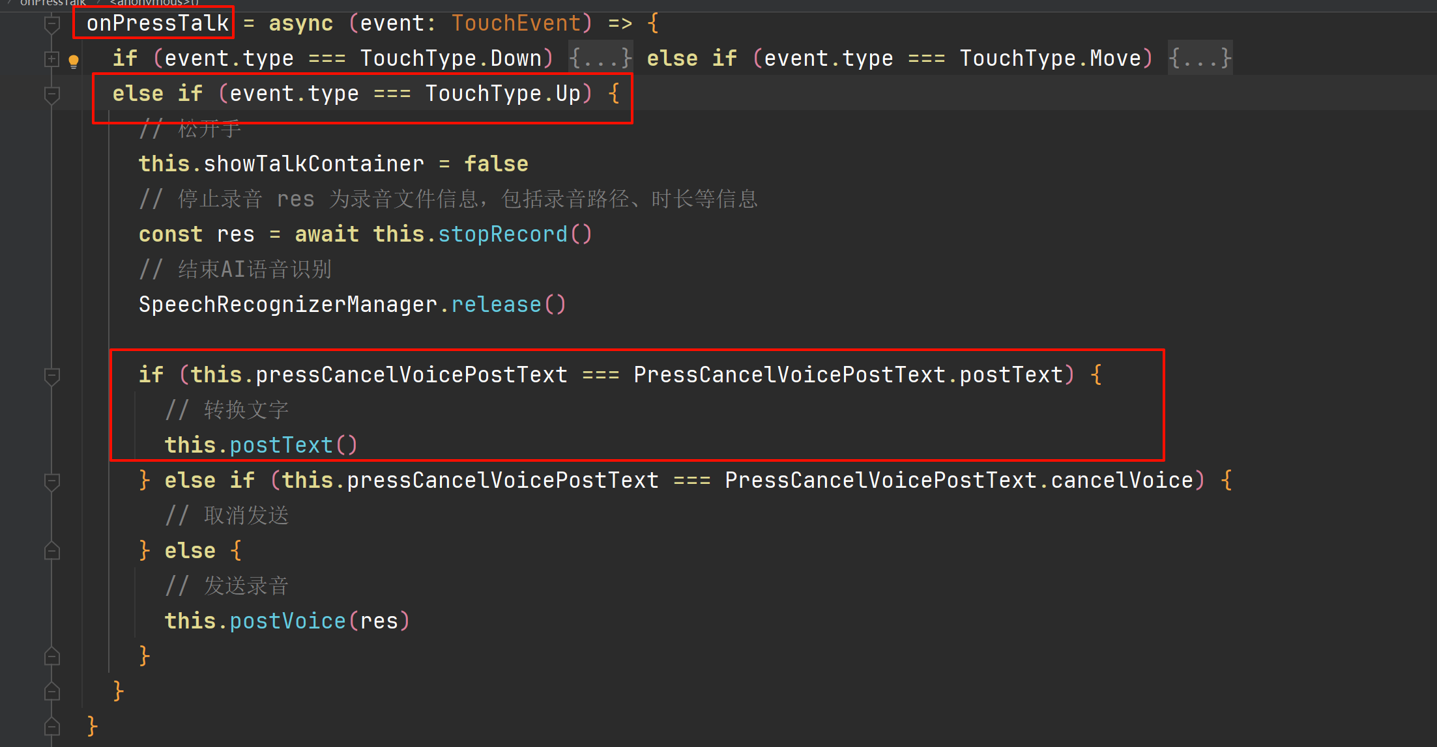
Task: Fold the cancelVoice else-if block gutter marker
Action: pyautogui.click(x=52, y=481)
